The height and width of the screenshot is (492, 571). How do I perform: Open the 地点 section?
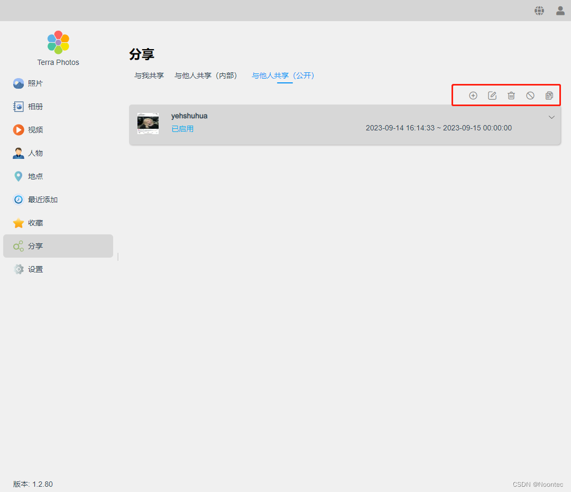[35, 176]
